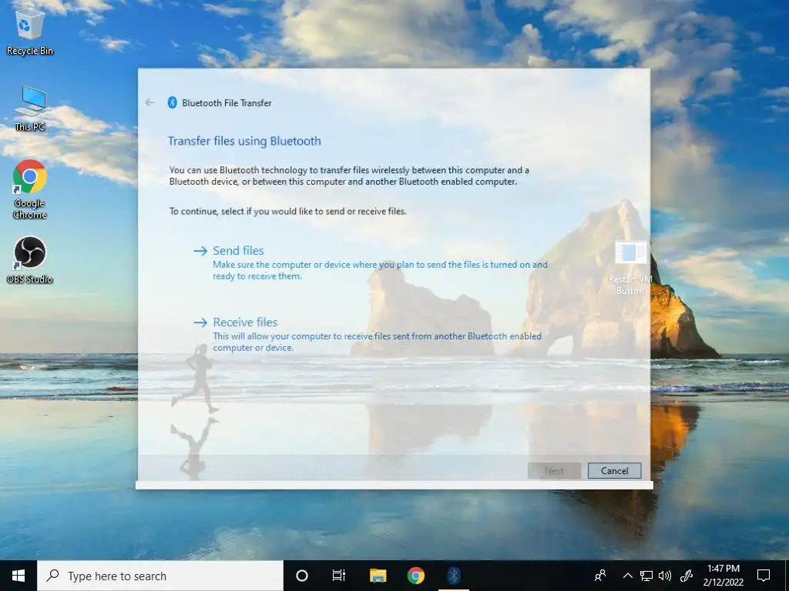789x591 pixels.
Task: Click the Send files arrow icon
Action: tap(200, 251)
